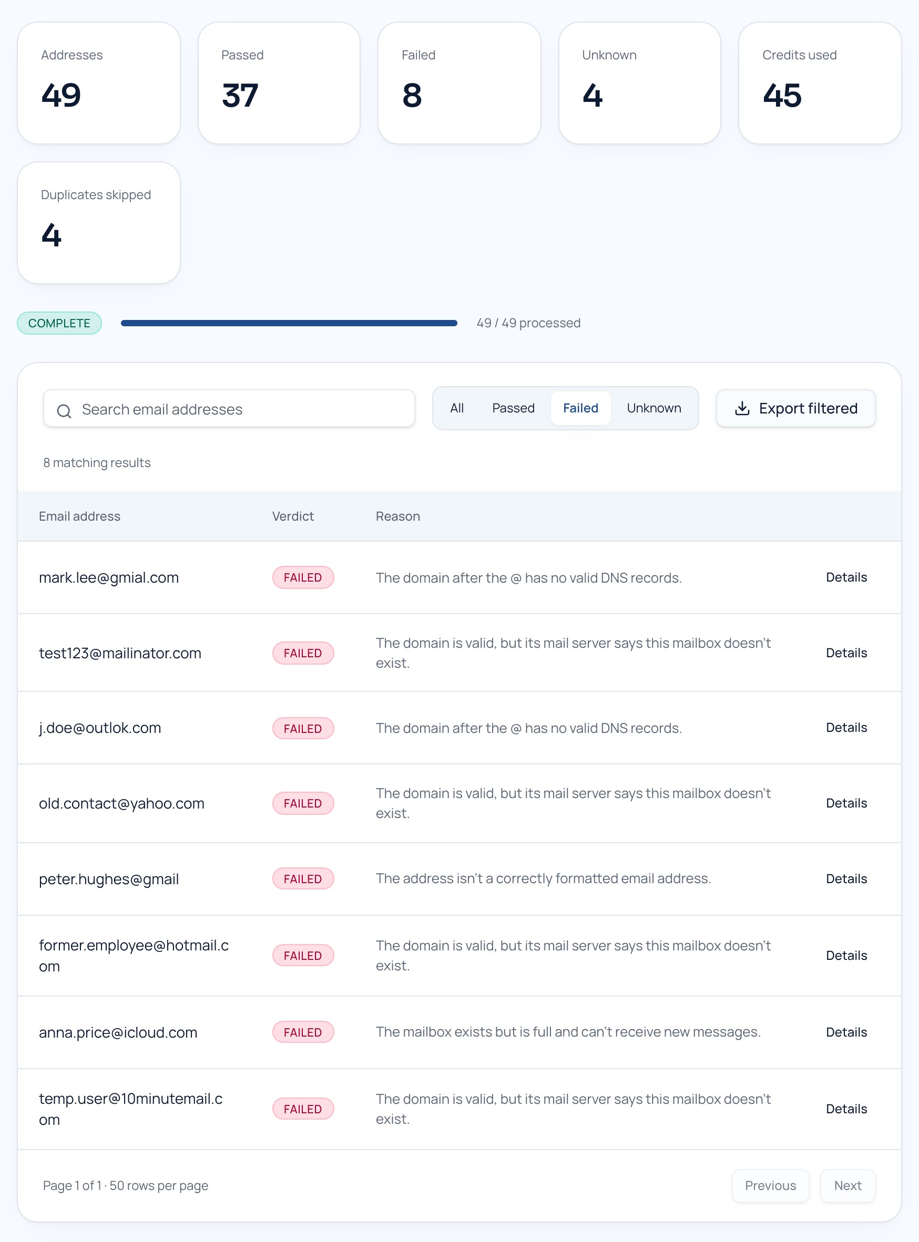
Task: Click the Export filtered button
Action: 795,409
